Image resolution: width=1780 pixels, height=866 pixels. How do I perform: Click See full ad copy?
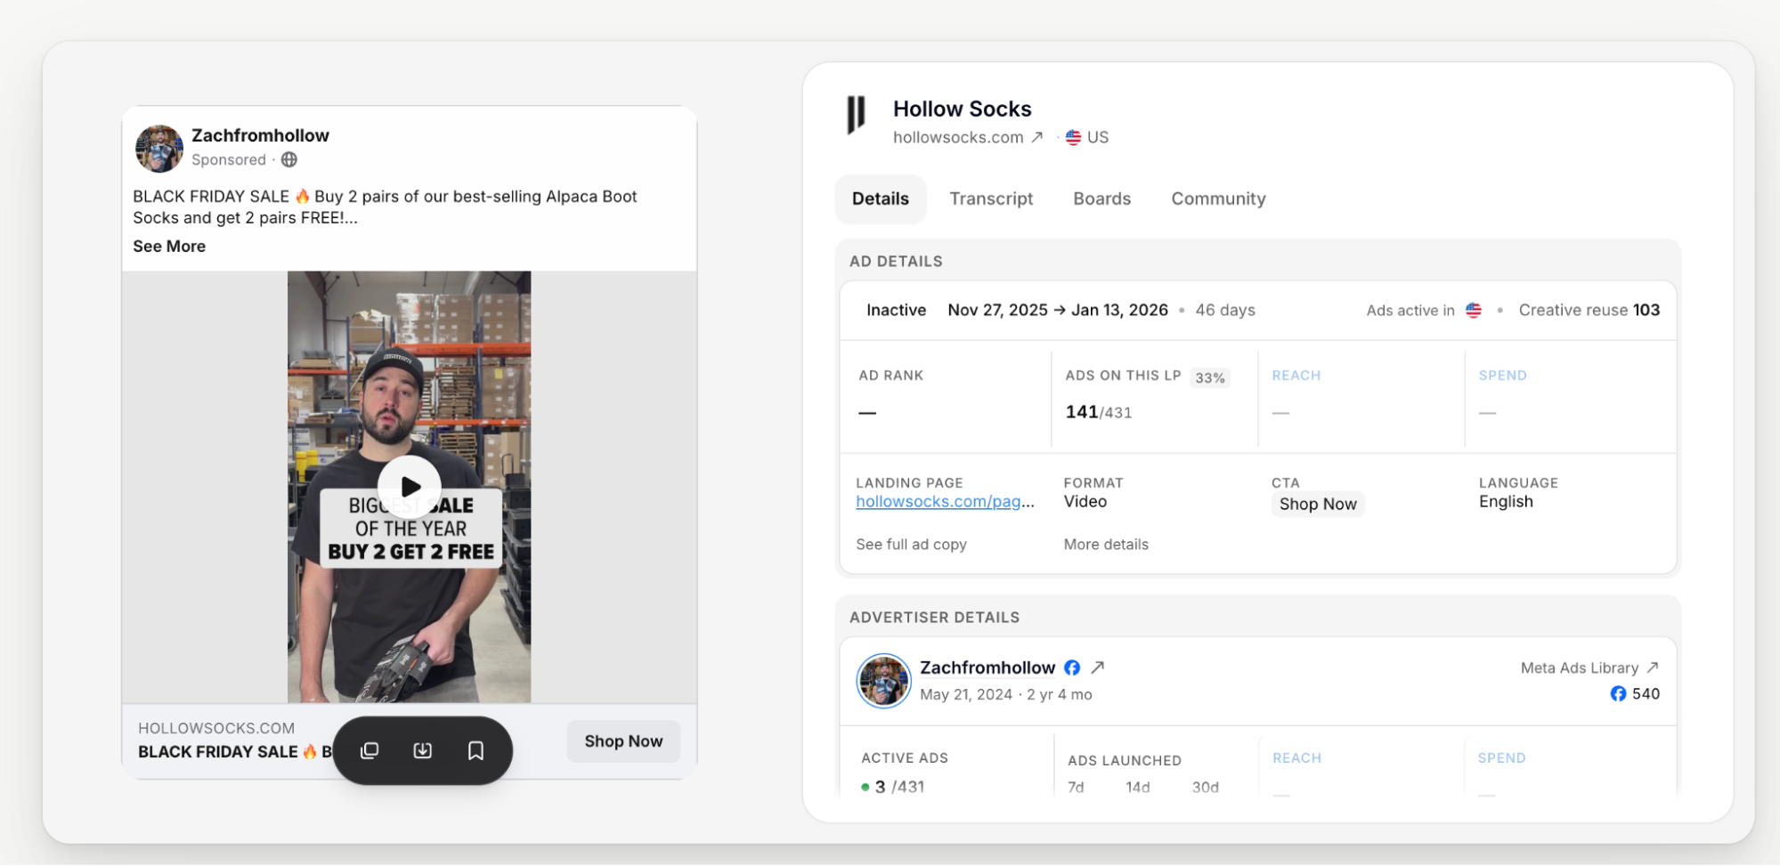click(911, 545)
